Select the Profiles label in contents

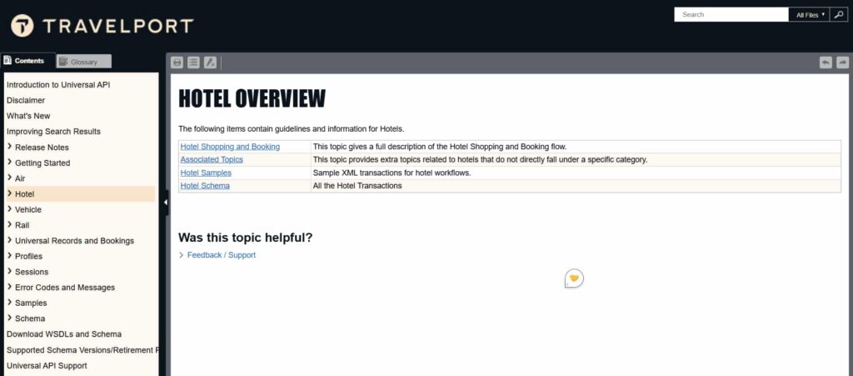29,256
